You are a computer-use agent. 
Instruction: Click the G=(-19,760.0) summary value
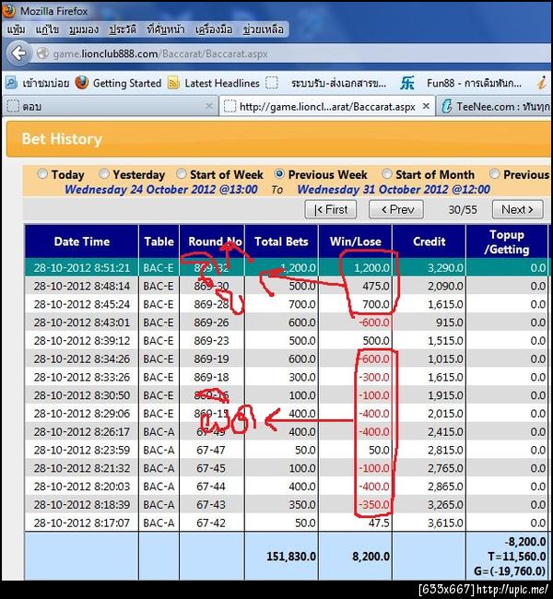pyautogui.click(x=510, y=570)
